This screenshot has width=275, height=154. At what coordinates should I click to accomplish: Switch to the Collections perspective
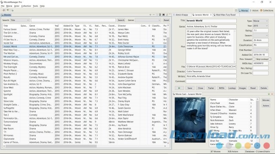266,10
